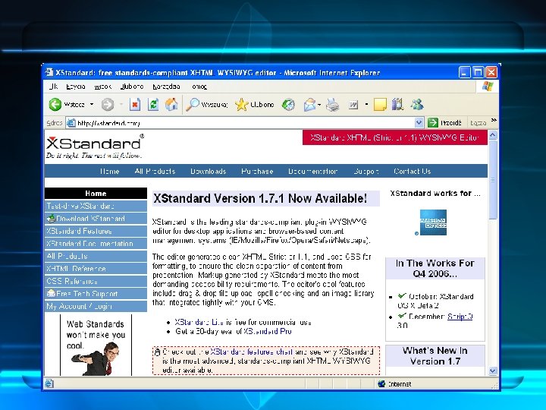The width and height of the screenshot is (546, 410).
Task: Open the Narzędzia menu
Action: (x=166, y=87)
